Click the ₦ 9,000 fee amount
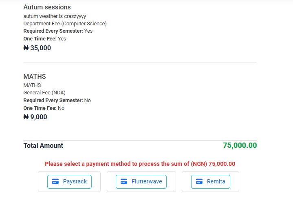 (x=35, y=117)
